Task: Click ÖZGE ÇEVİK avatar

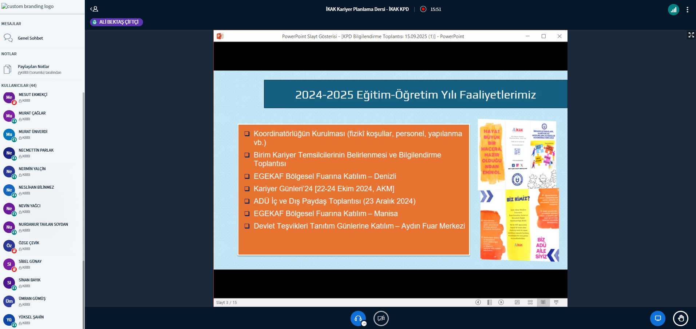Action: pos(9,246)
